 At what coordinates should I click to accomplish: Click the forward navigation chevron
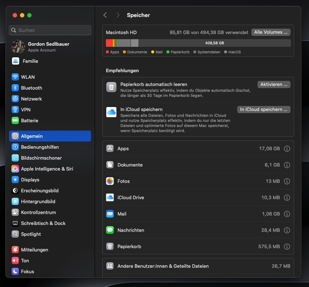[118, 15]
